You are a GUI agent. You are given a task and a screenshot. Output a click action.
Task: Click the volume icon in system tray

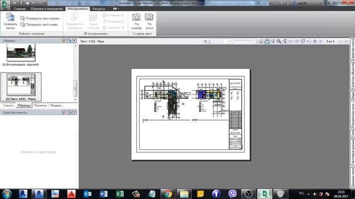(315, 194)
